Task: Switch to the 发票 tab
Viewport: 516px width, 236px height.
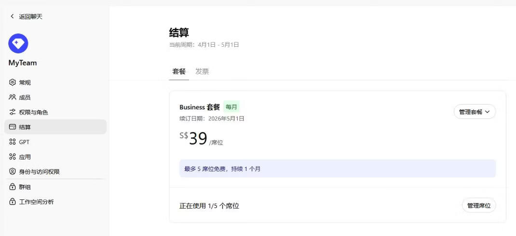Action: 202,71
